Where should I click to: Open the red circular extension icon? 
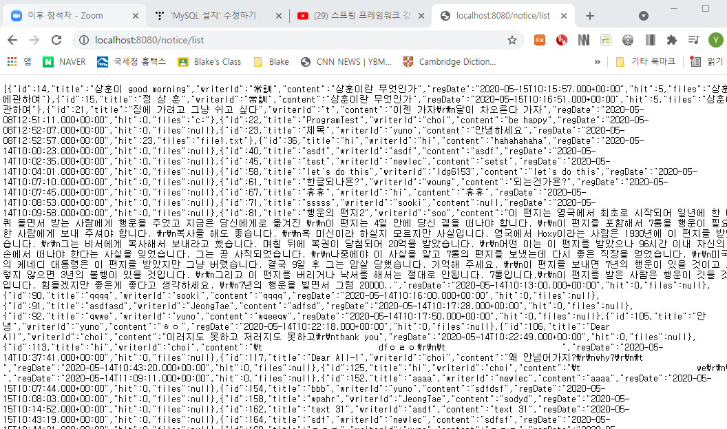tap(562, 41)
